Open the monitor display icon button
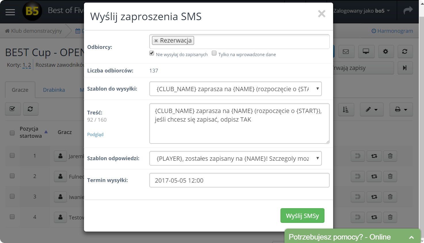The width and height of the screenshot is (424, 243). coord(366,51)
